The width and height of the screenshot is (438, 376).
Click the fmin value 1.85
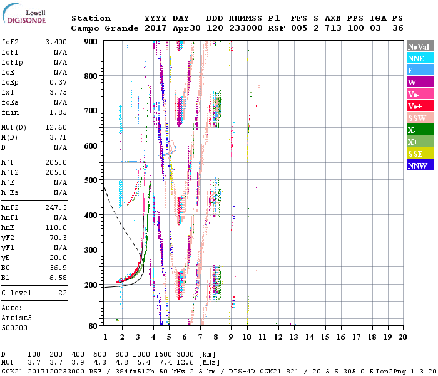(x=56, y=112)
